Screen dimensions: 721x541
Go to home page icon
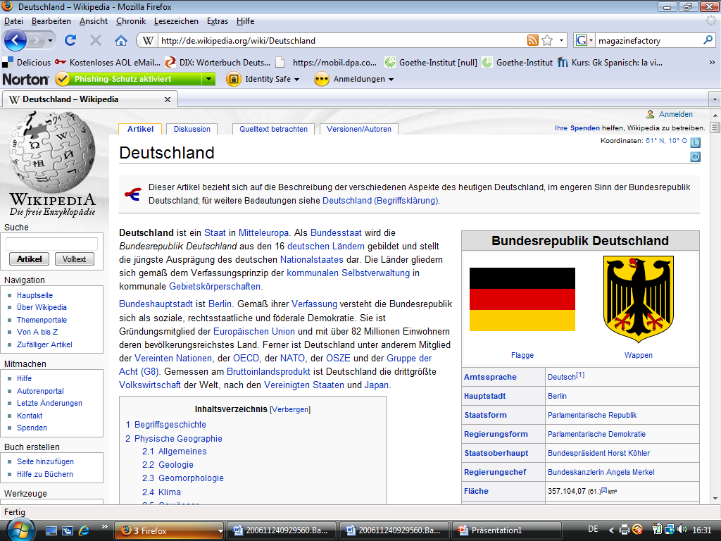[x=121, y=40]
